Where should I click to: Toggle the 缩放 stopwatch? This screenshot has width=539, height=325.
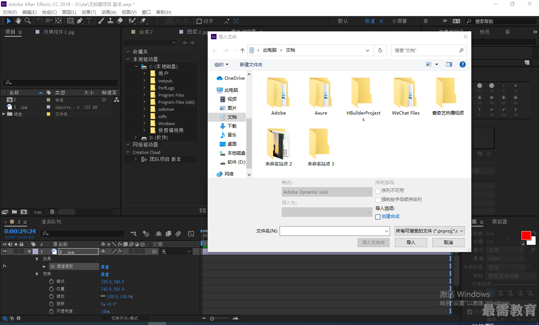(51, 296)
